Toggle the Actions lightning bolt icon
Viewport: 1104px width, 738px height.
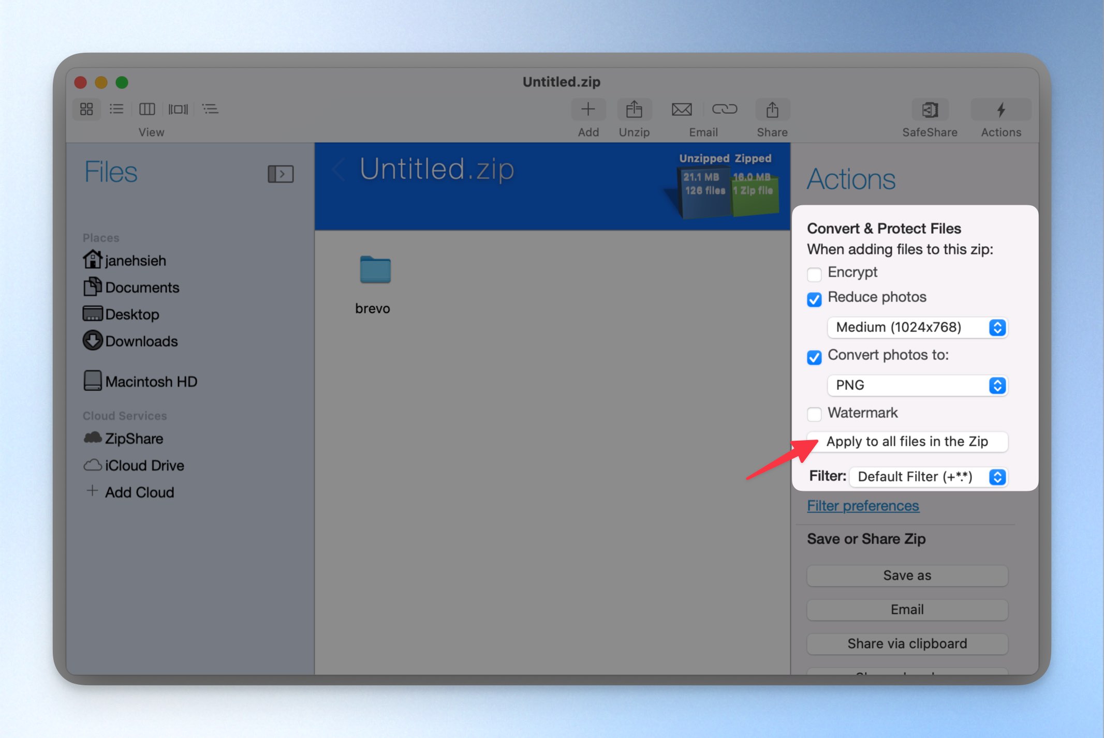click(1001, 110)
